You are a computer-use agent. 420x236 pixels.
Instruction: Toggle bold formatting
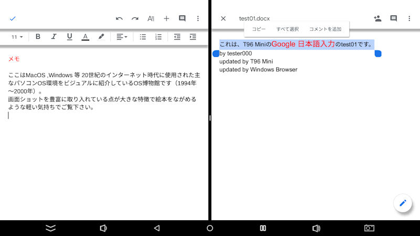(x=38, y=37)
